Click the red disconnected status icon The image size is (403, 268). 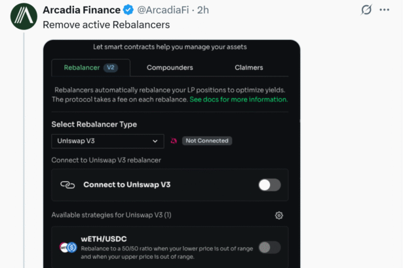point(174,141)
